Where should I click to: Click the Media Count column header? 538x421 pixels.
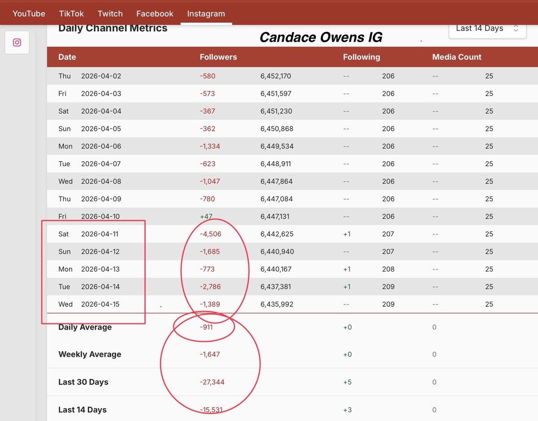457,57
